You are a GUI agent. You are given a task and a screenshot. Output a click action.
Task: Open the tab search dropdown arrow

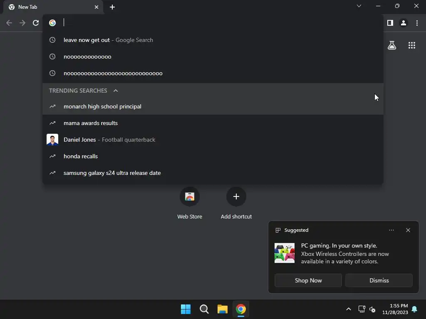coord(359,6)
